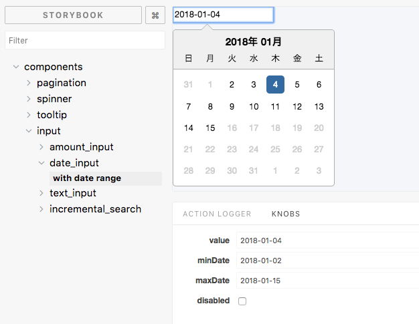Click the 日 weekday header
The image size is (419, 324).
[188, 58]
